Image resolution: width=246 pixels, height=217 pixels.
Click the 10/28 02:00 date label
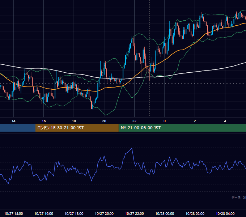point(195,213)
